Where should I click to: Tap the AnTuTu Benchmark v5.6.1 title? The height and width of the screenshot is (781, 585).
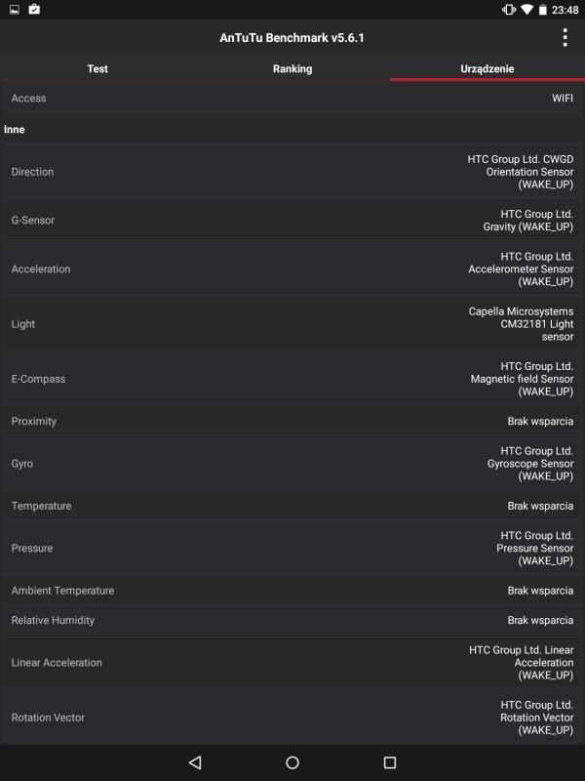[292, 38]
